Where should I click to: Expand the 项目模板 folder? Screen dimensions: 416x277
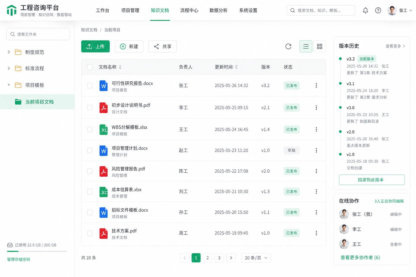click(x=9, y=85)
